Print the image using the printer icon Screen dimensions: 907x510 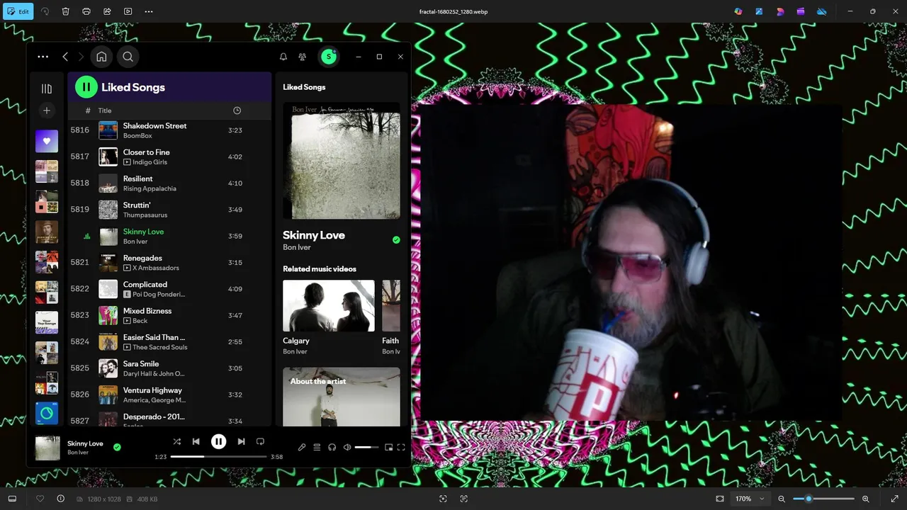coord(86,11)
